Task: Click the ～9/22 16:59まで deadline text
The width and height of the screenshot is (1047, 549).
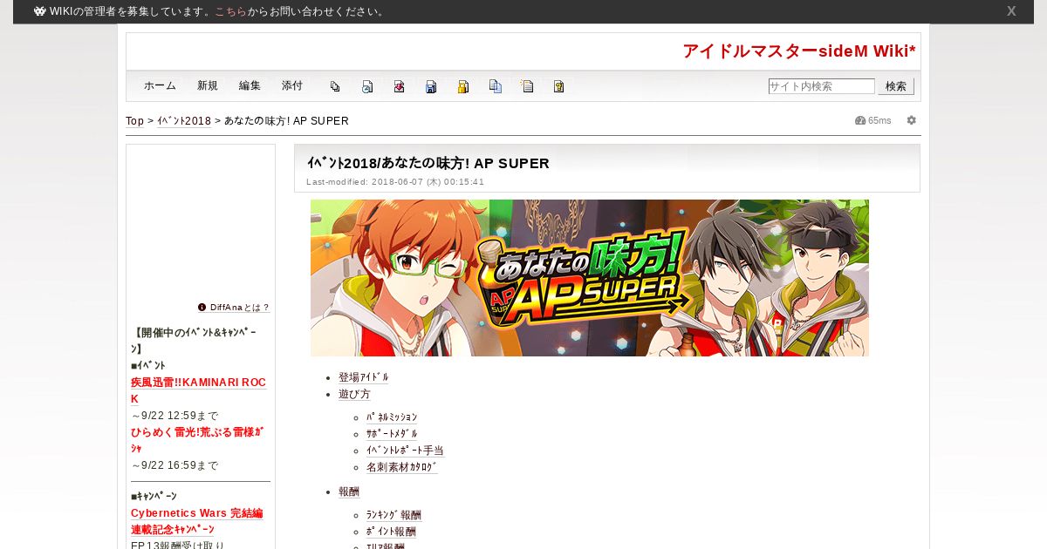Action: click(x=174, y=465)
